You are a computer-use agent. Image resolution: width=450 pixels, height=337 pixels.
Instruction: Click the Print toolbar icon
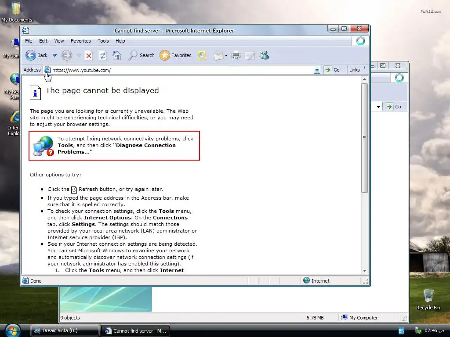pyautogui.click(x=236, y=55)
